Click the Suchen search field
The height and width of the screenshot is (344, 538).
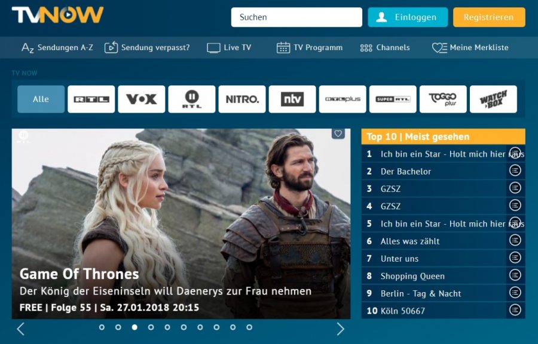coord(296,17)
